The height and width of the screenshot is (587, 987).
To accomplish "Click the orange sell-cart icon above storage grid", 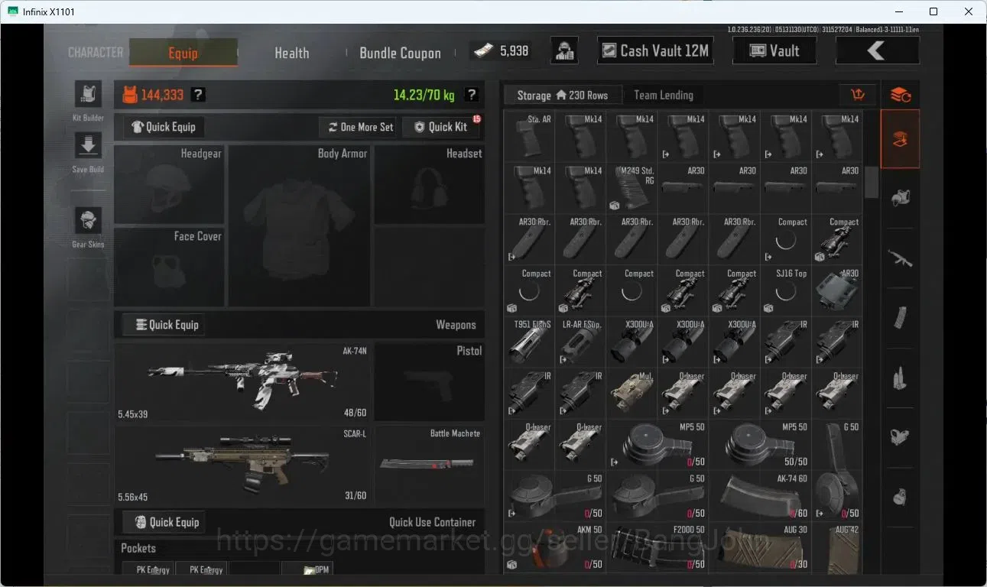I will point(858,95).
